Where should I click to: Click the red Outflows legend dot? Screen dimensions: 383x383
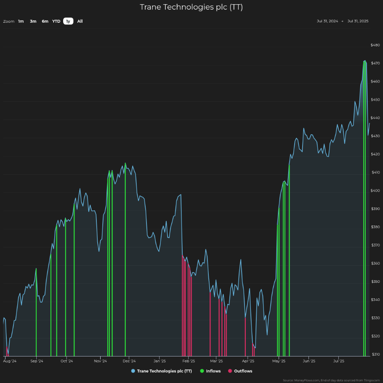coord(230,371)
